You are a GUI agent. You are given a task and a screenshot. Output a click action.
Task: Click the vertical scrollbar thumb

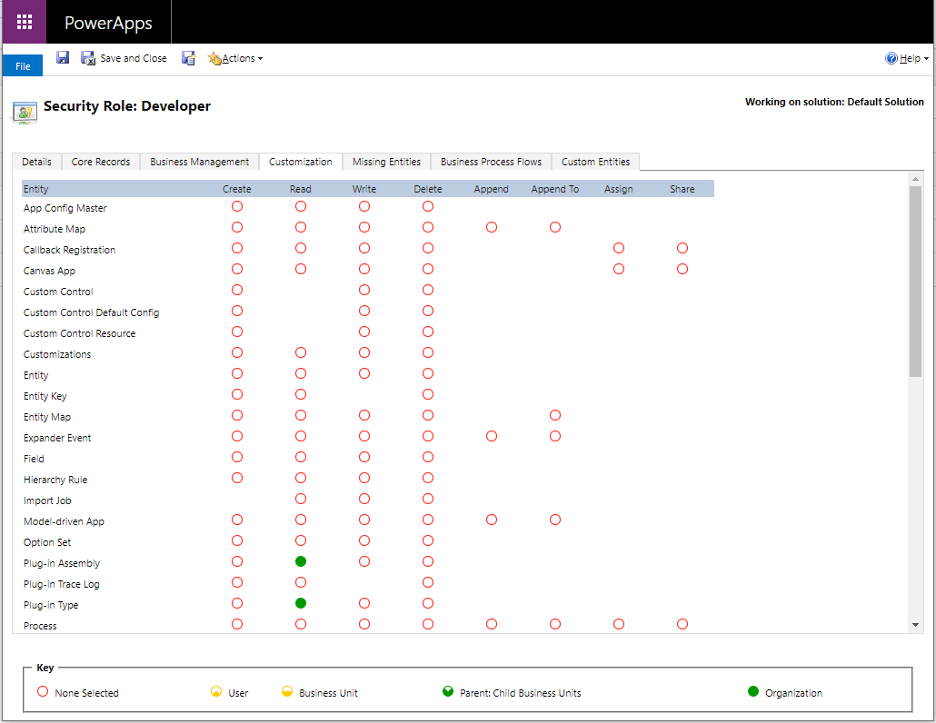point(915,281)
